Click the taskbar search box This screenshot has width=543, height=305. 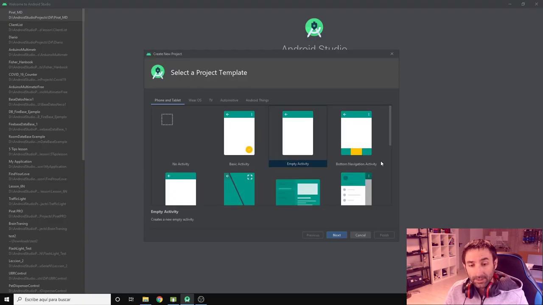coord(62,299)
